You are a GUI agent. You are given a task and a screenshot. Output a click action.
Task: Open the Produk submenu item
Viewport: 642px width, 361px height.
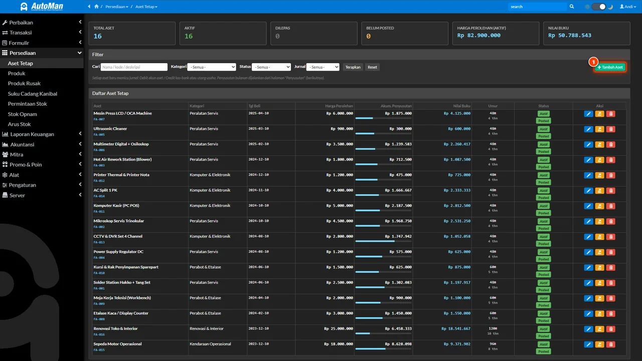17,73
